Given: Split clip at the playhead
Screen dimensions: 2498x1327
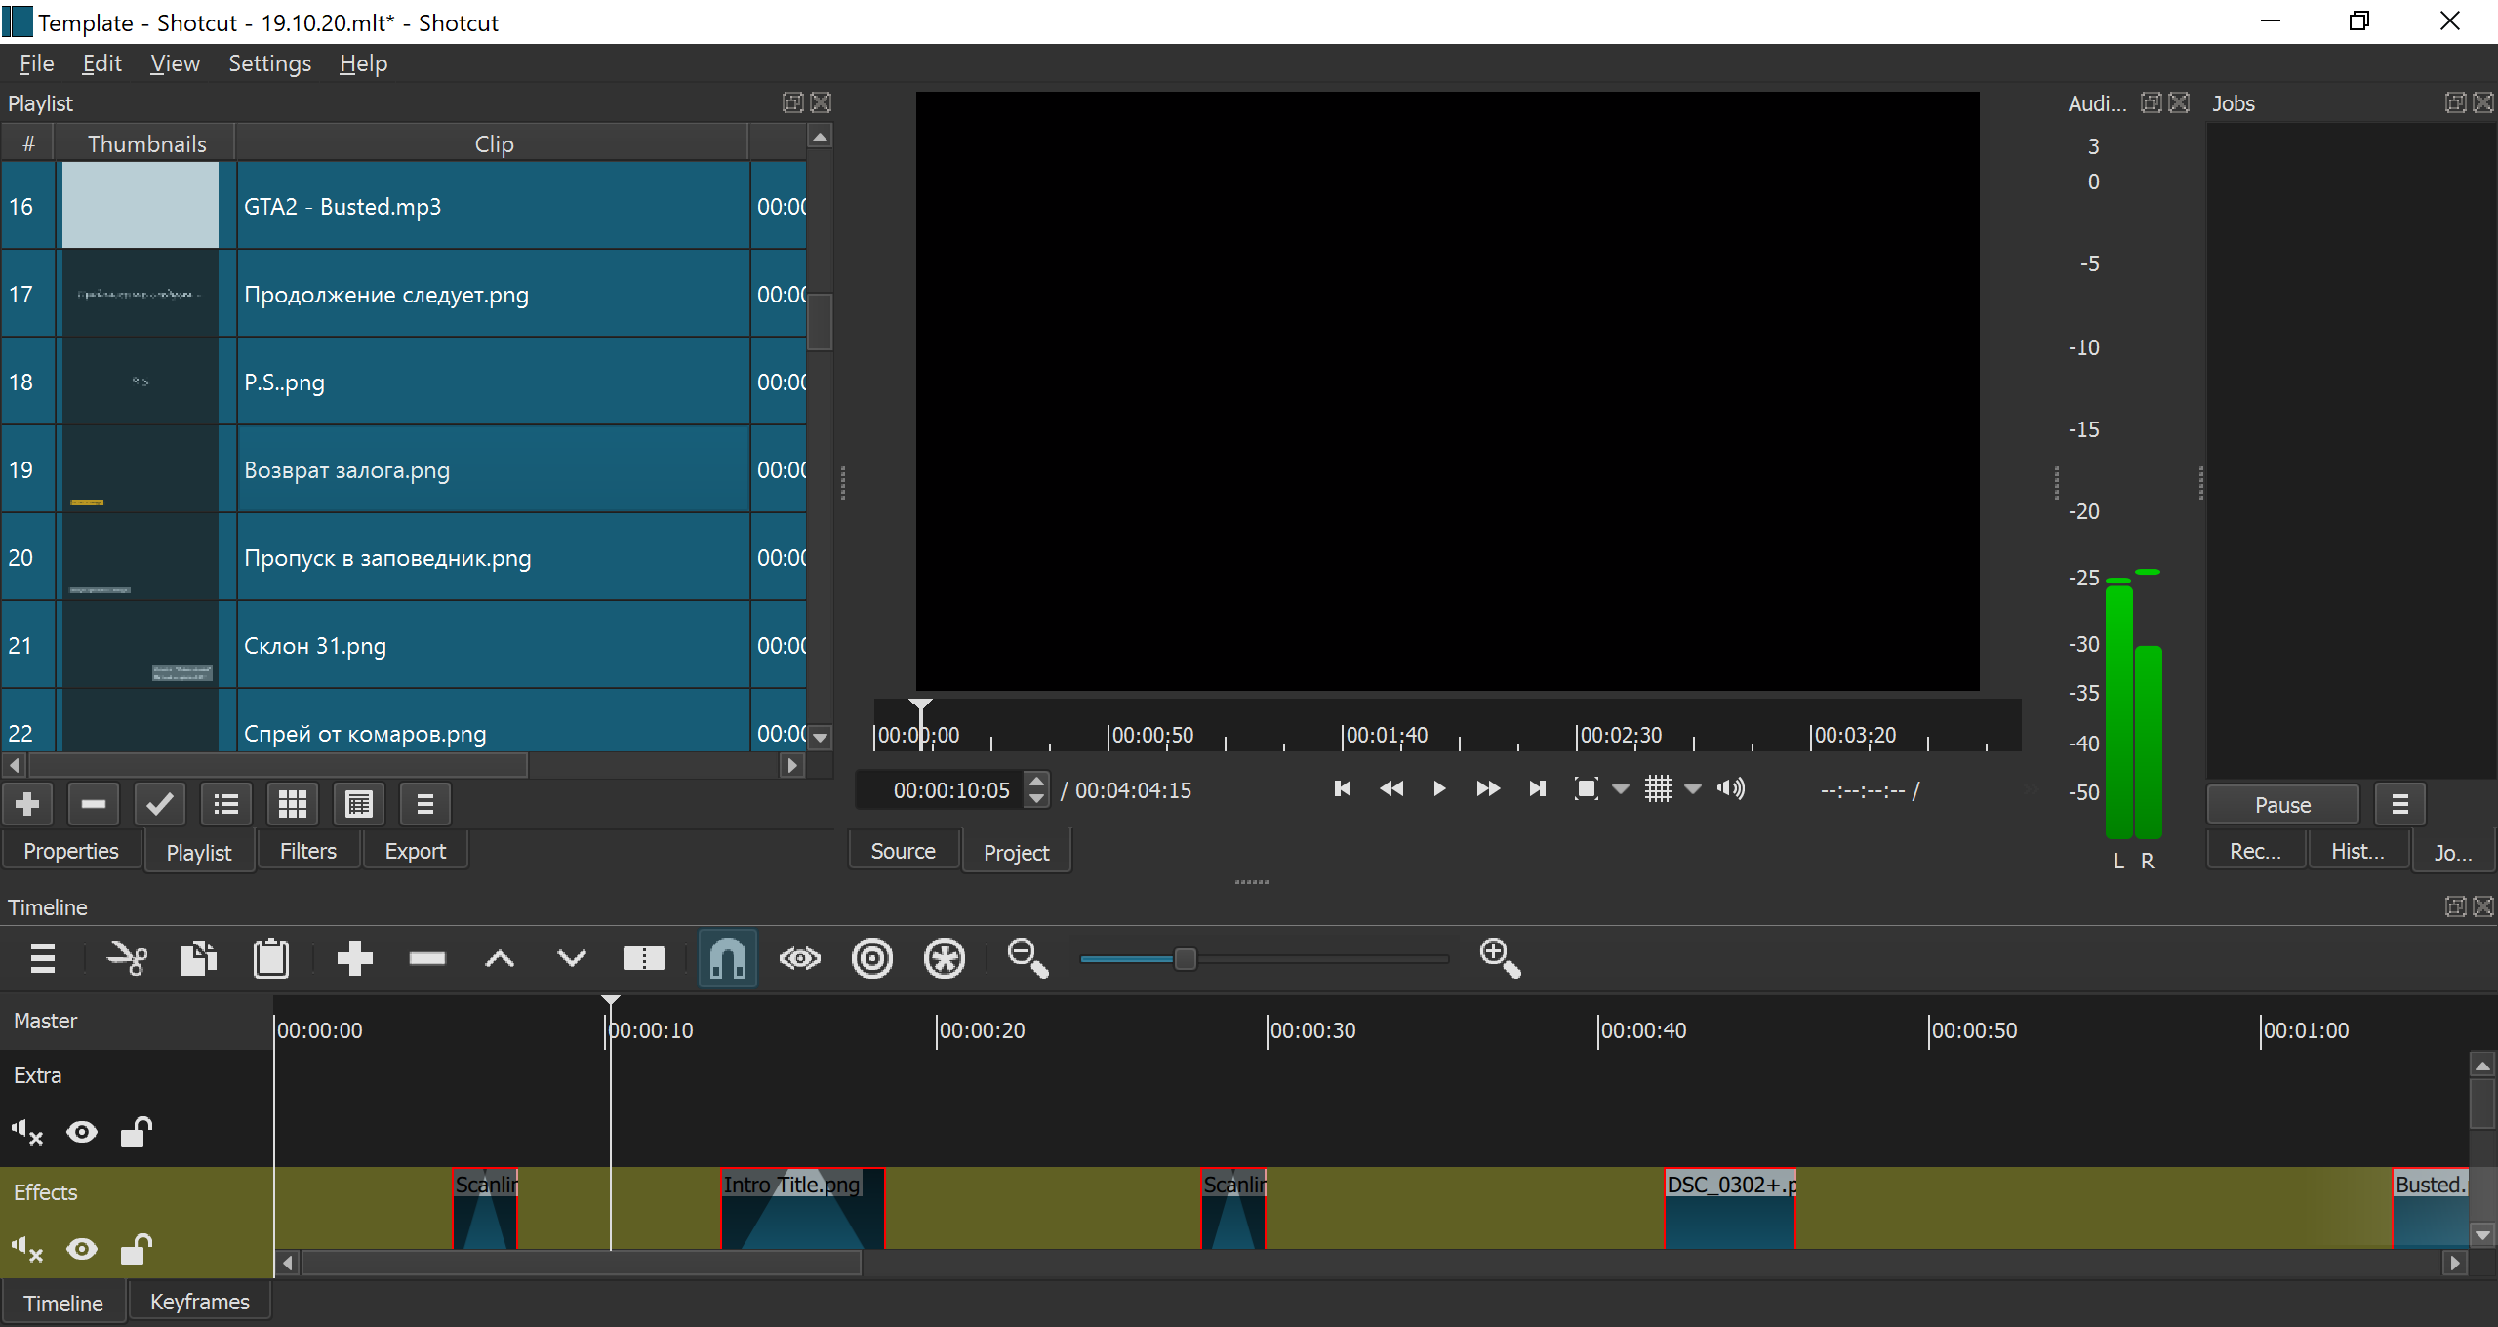Looking at the screenshot, I should point(644,959).
